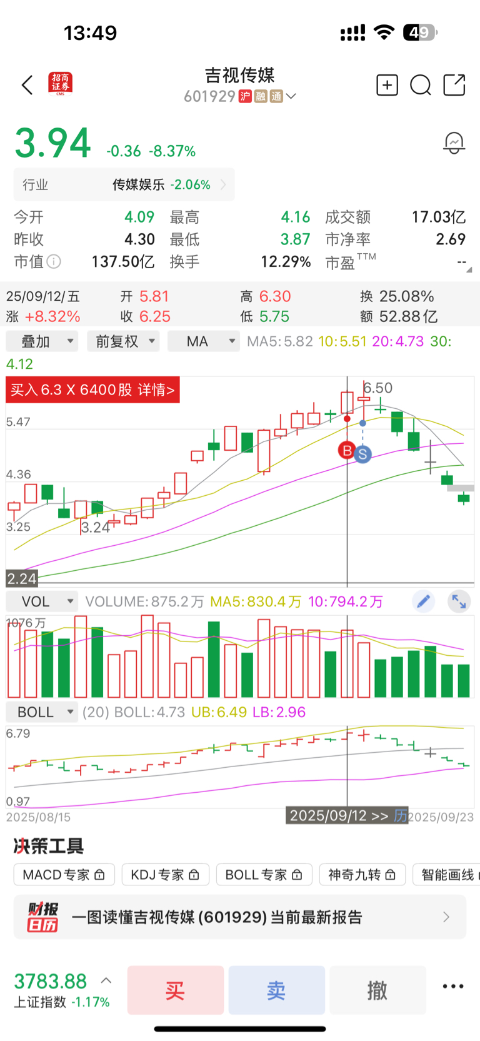Open 智能画线 tool
This screenshot has height=1041, width=480.
447,875
